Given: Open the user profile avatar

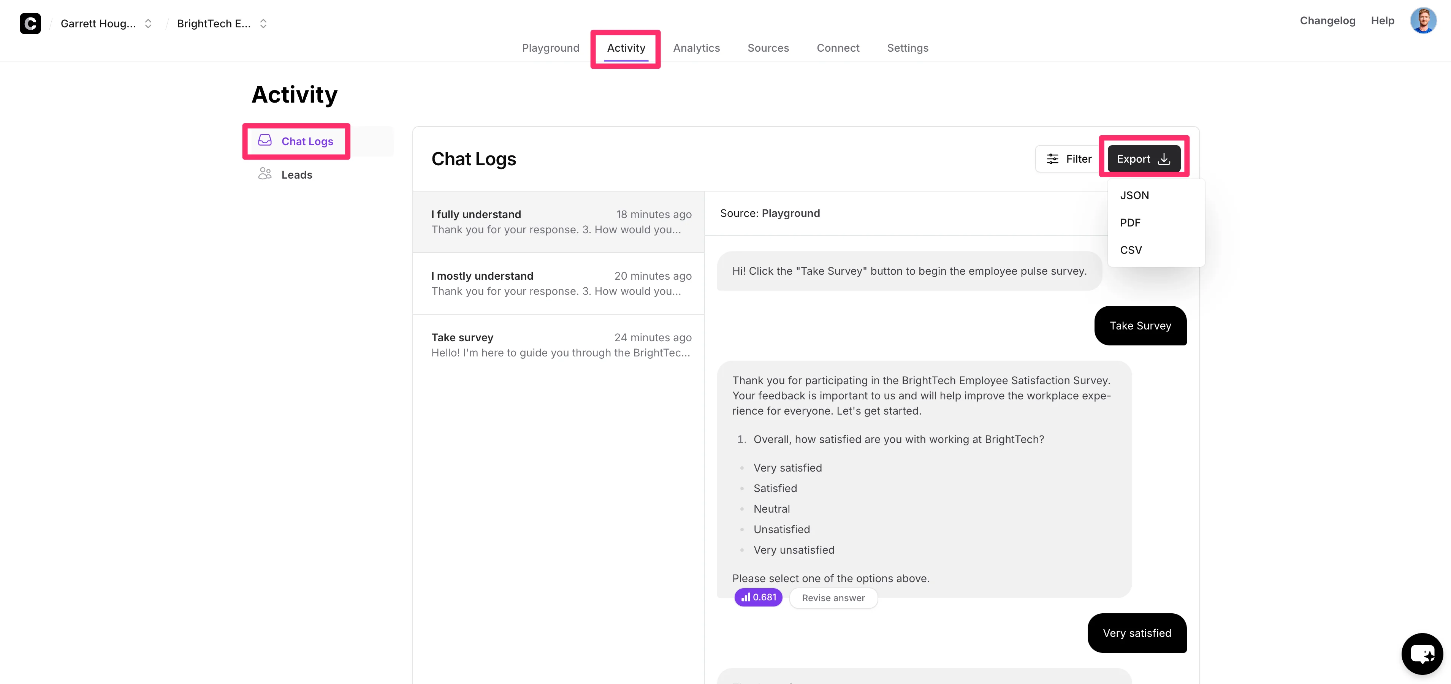Looking at the screenshot, I should click(x=1423, y=21).
